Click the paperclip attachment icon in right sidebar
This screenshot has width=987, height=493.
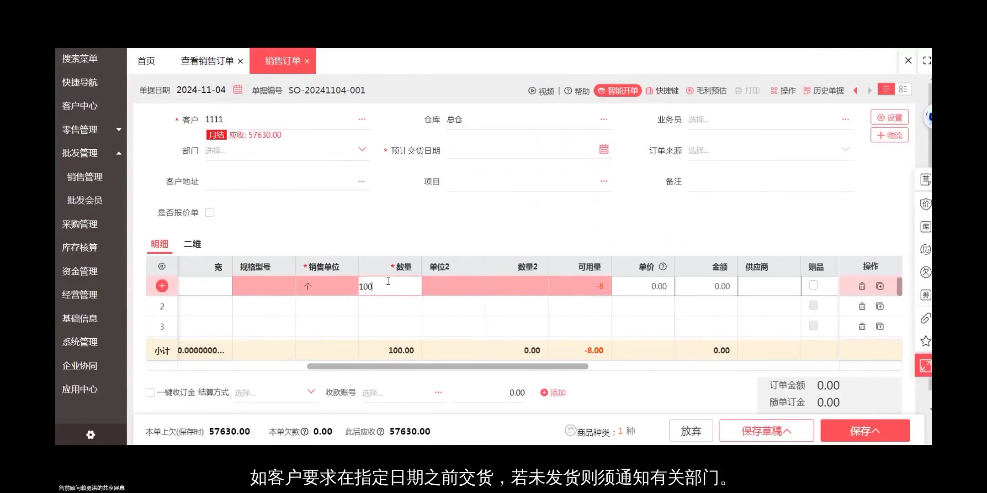pyautogui.click(x=925, y=319)
